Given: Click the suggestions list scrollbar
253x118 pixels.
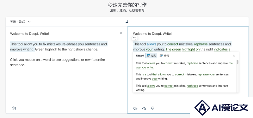Looking at the screenshot, I should tap(238, 62).
